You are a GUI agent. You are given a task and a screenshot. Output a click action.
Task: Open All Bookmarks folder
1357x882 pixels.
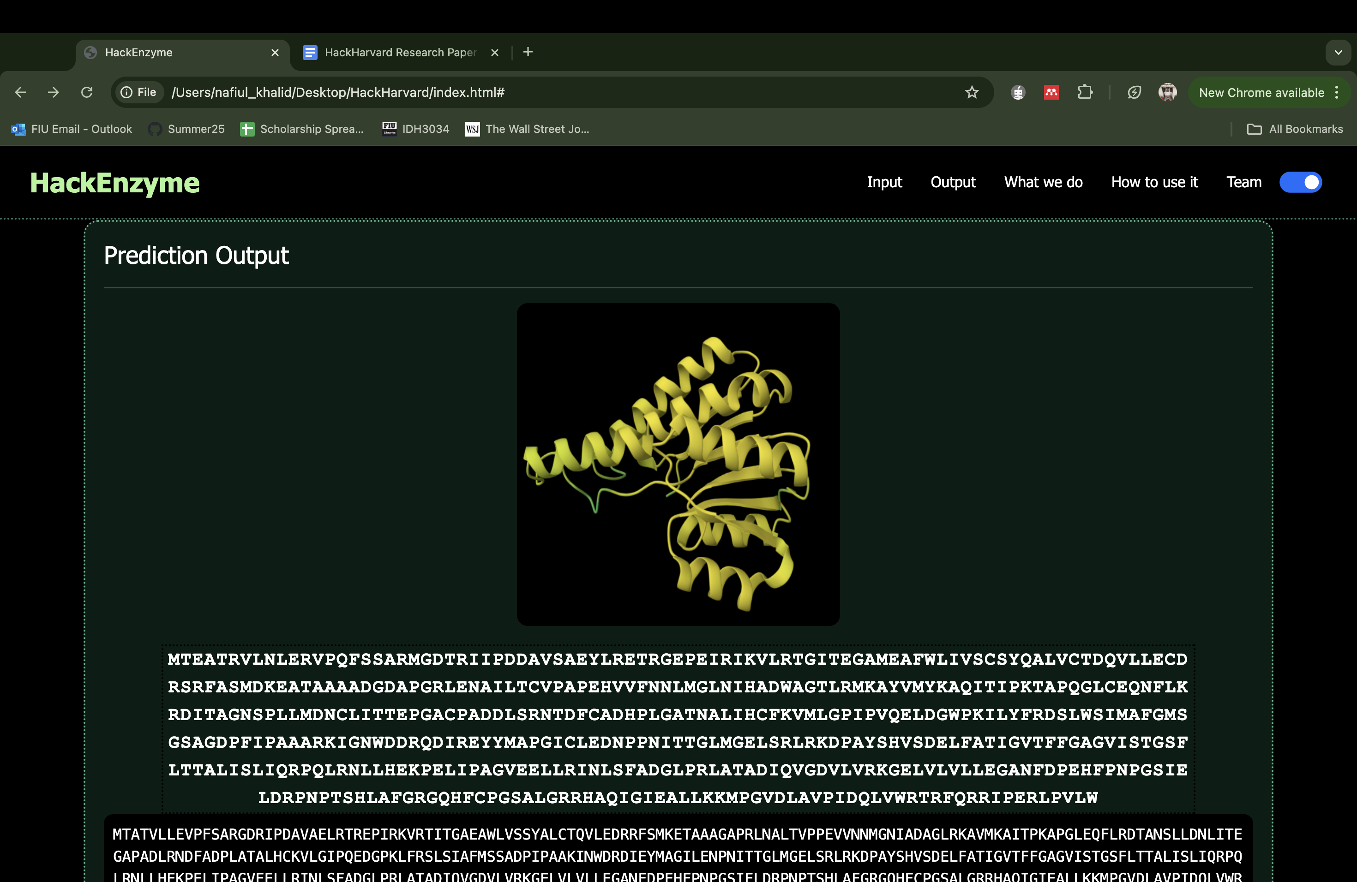point(1295,129)
